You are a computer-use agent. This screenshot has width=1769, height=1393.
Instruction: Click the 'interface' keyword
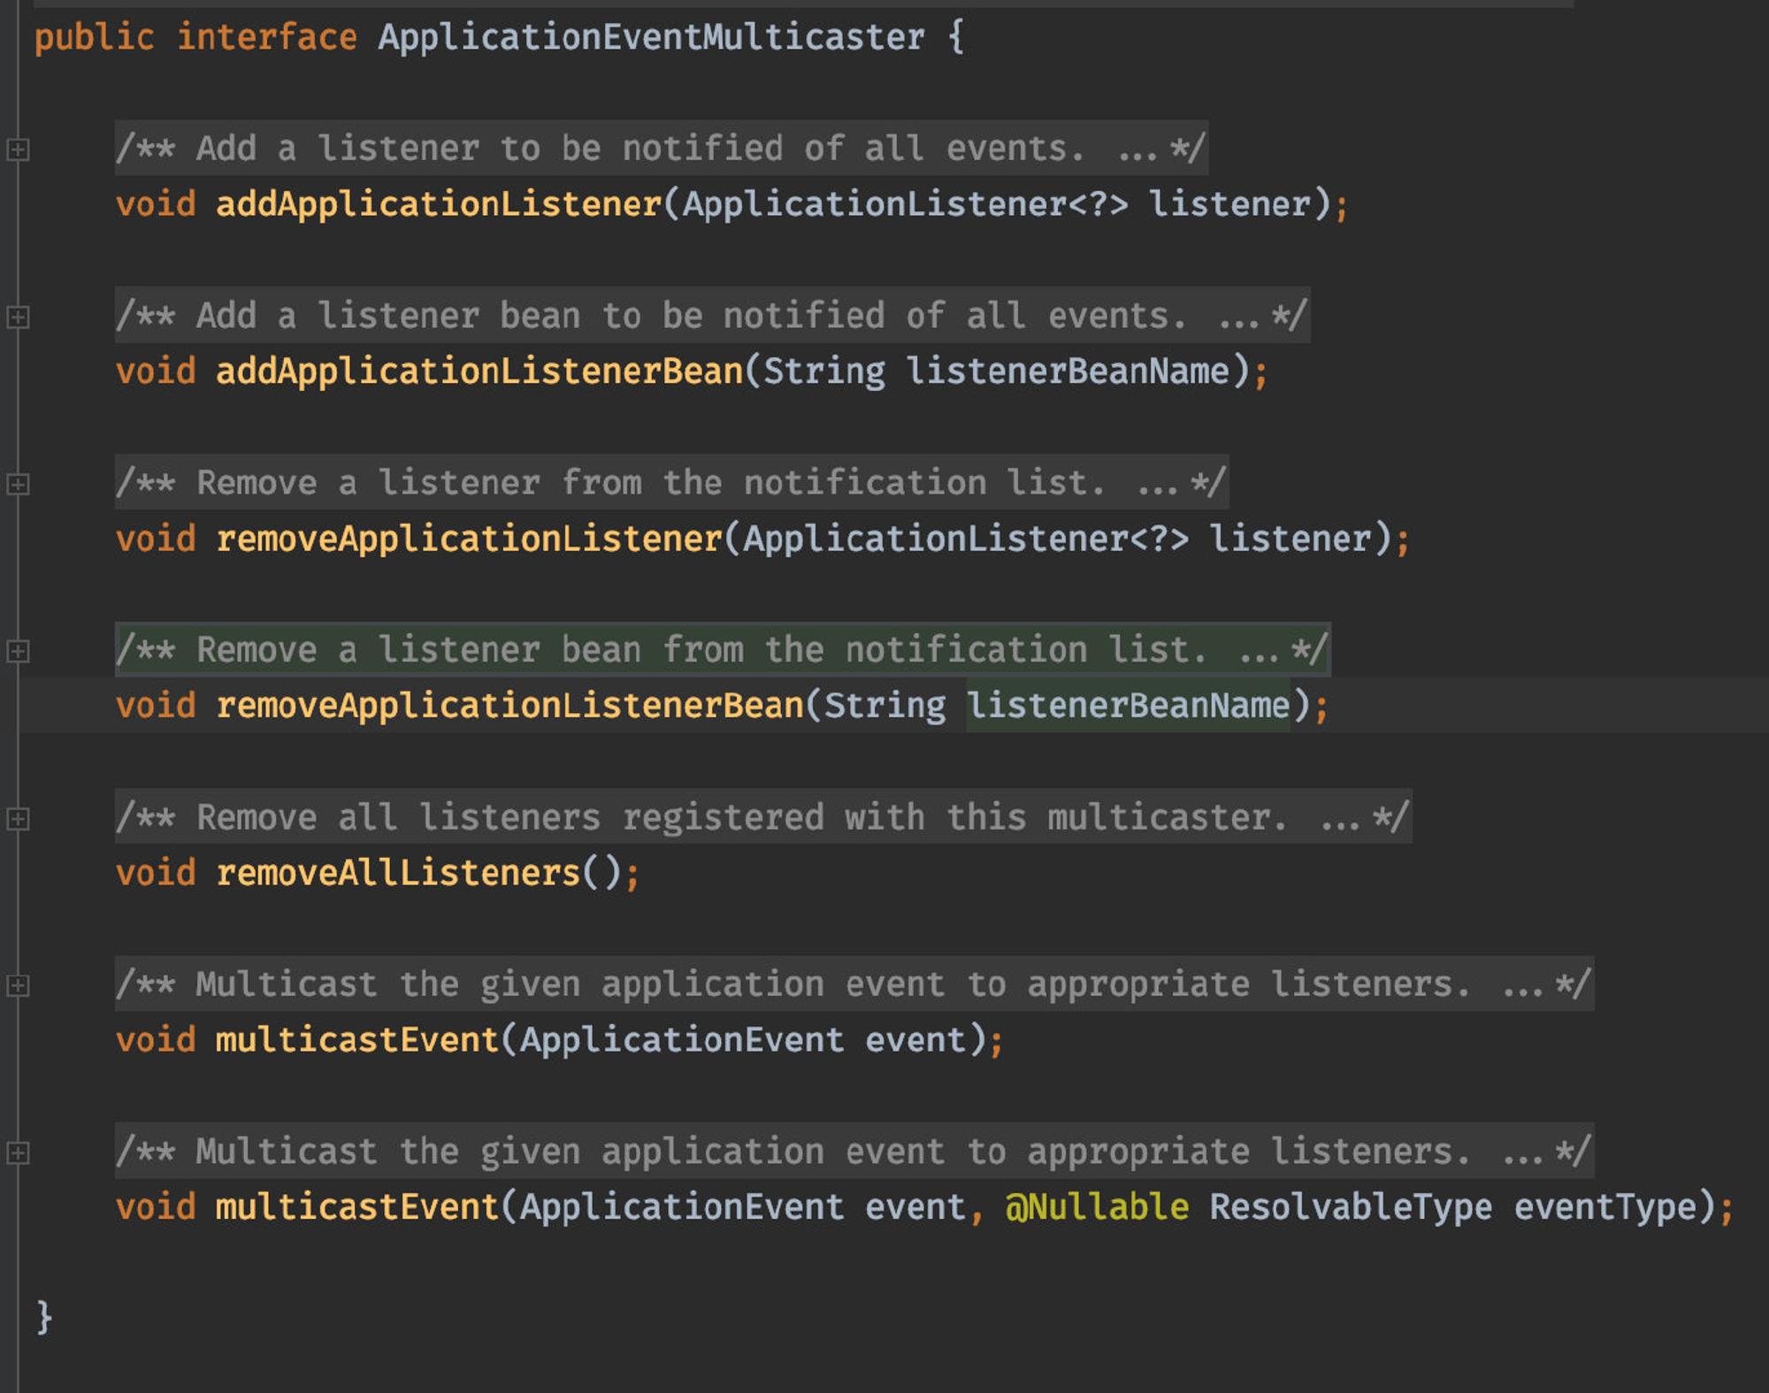266,37
